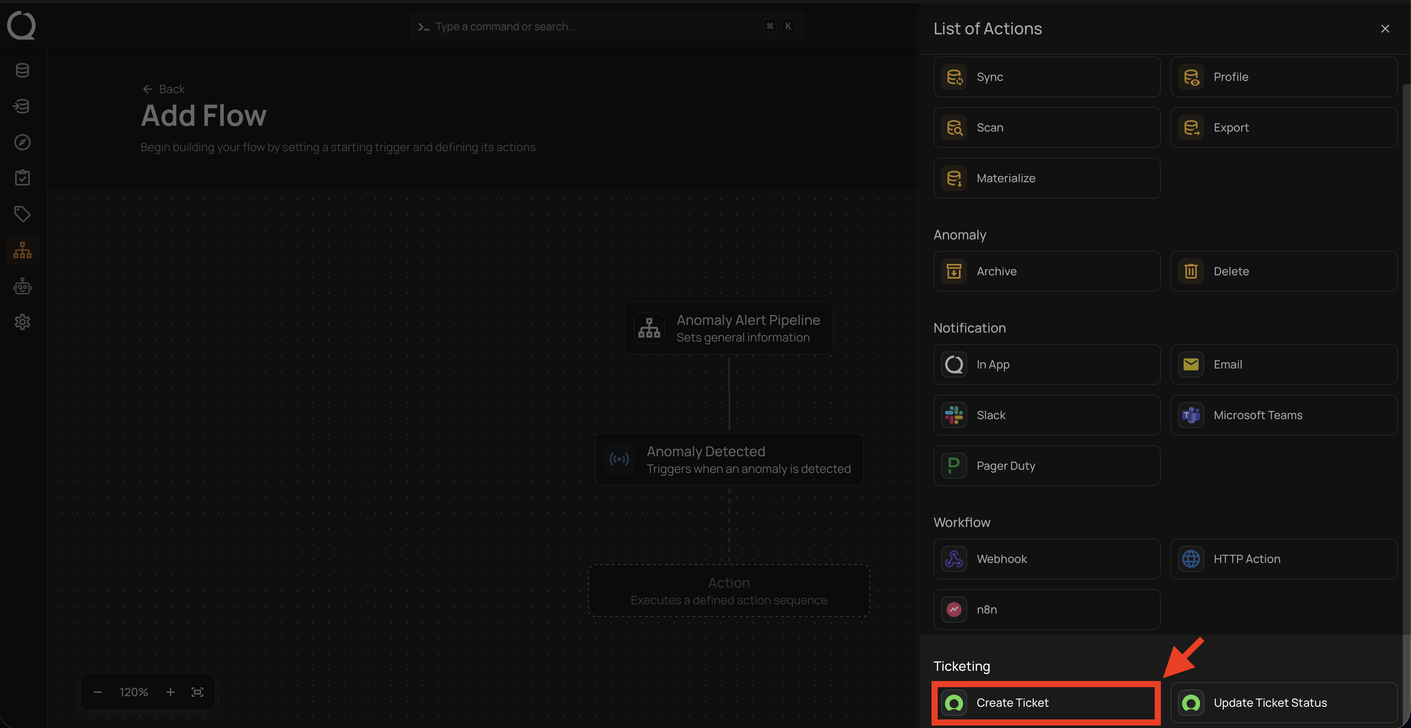Image resolution: width=1411 pixels, height=728 pixels.
Task: Click the datastores database sidebar icon
Action: pos(22,71)
